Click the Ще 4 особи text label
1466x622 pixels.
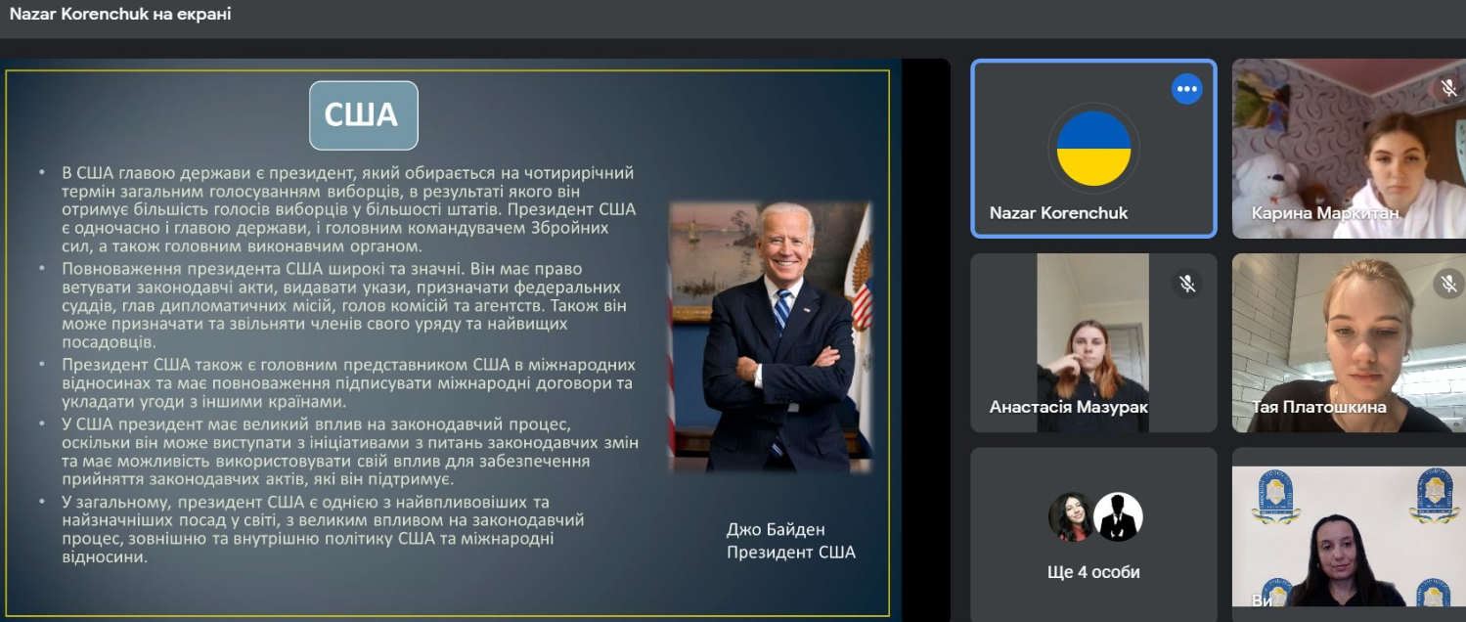pyautogui.click(x=1093, y=572)
